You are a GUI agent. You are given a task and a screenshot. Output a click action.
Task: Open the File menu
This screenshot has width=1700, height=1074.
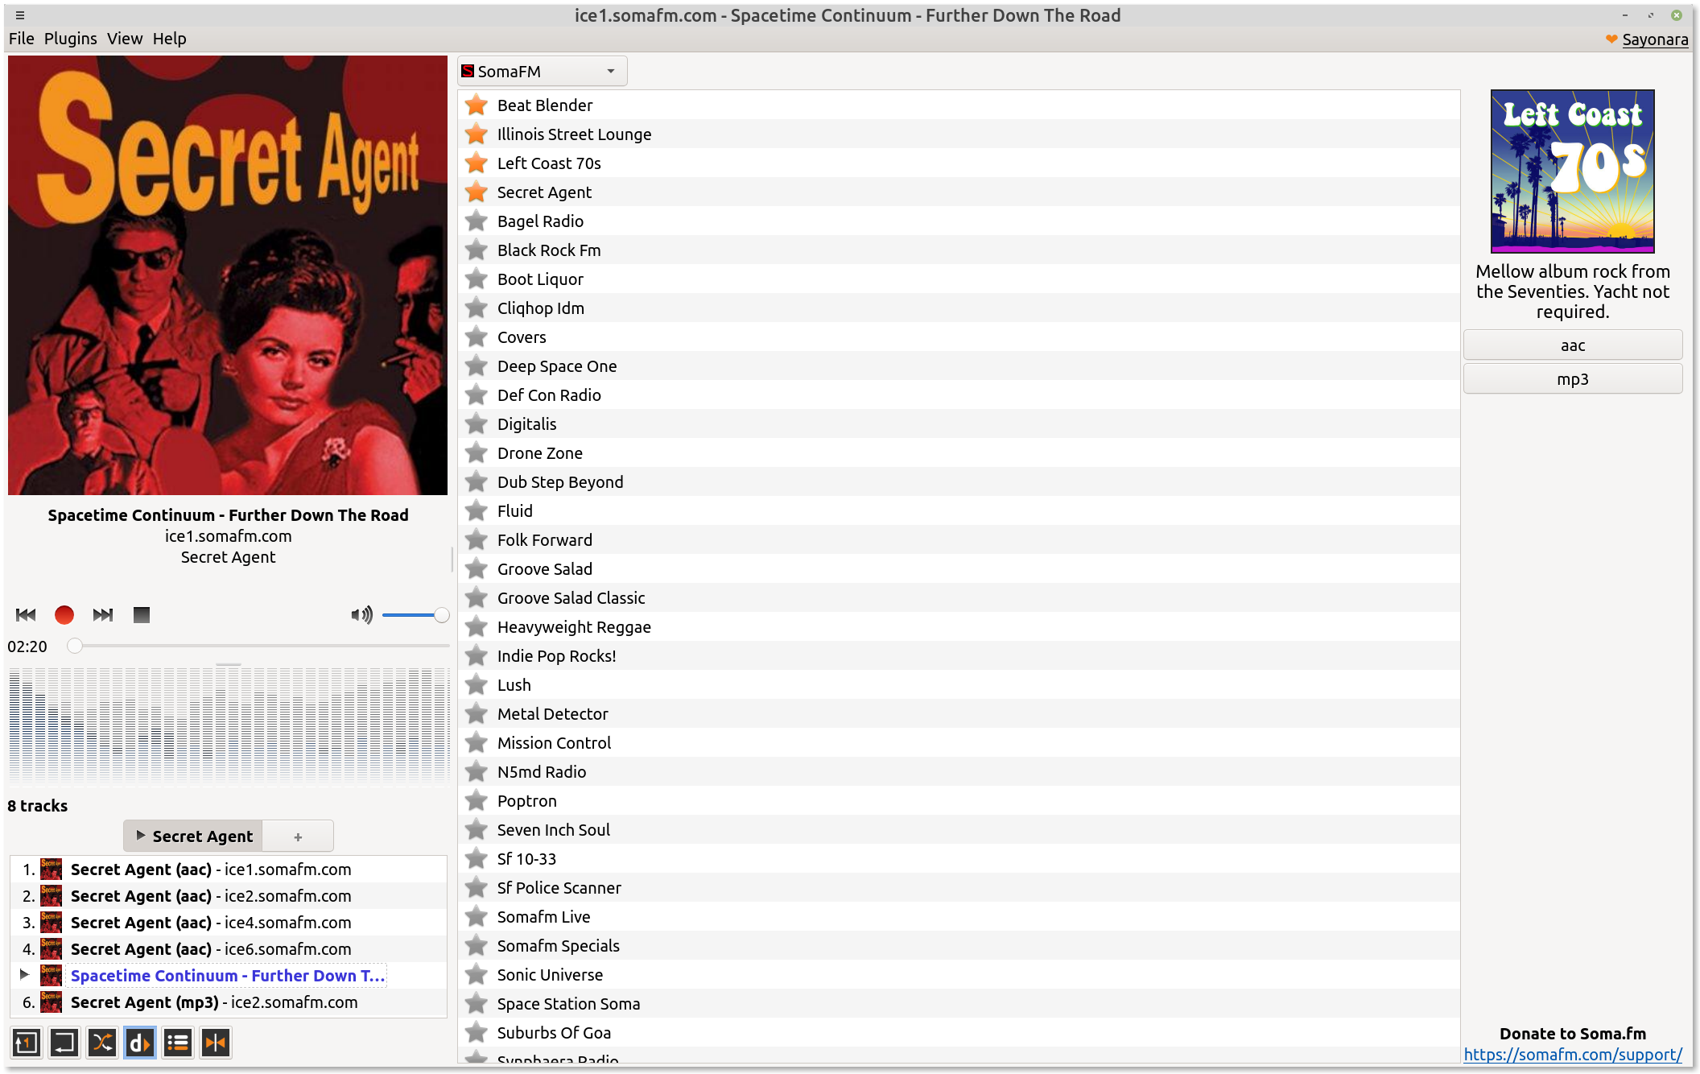pyautogui.click(x=22, y=39)
